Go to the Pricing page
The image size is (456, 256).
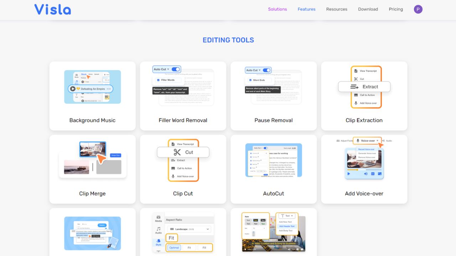click(x=396, y=9)
